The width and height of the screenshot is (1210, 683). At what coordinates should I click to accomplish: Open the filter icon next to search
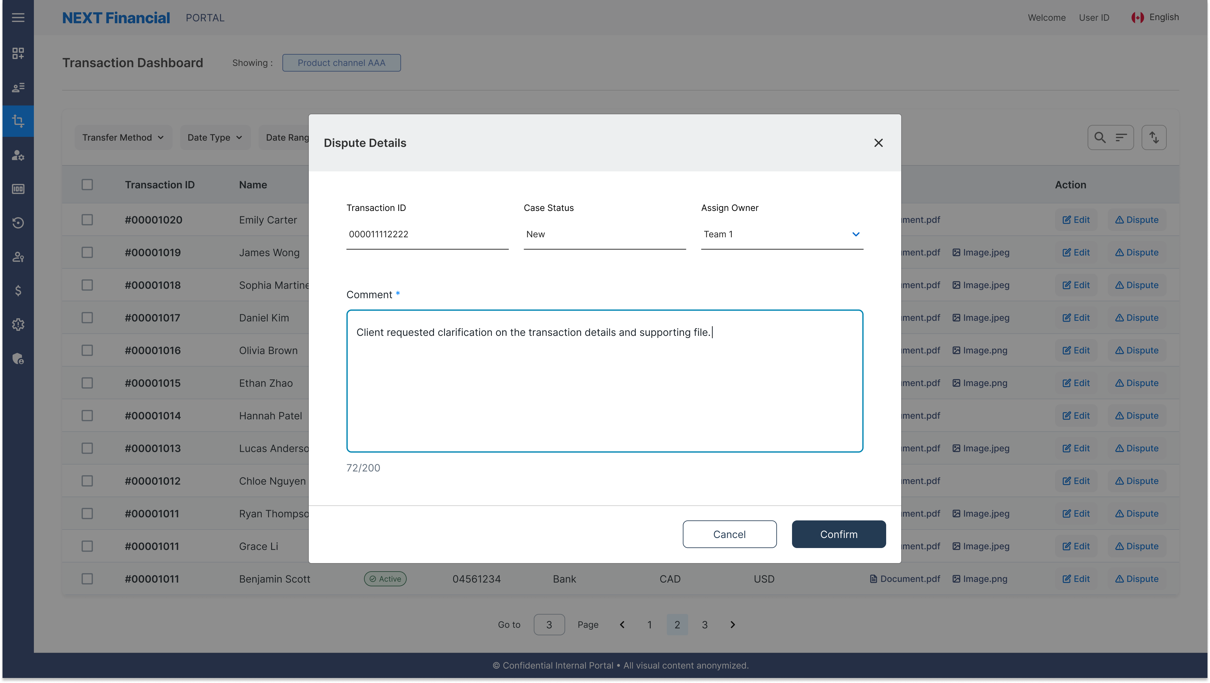[x=1122, y=137]
